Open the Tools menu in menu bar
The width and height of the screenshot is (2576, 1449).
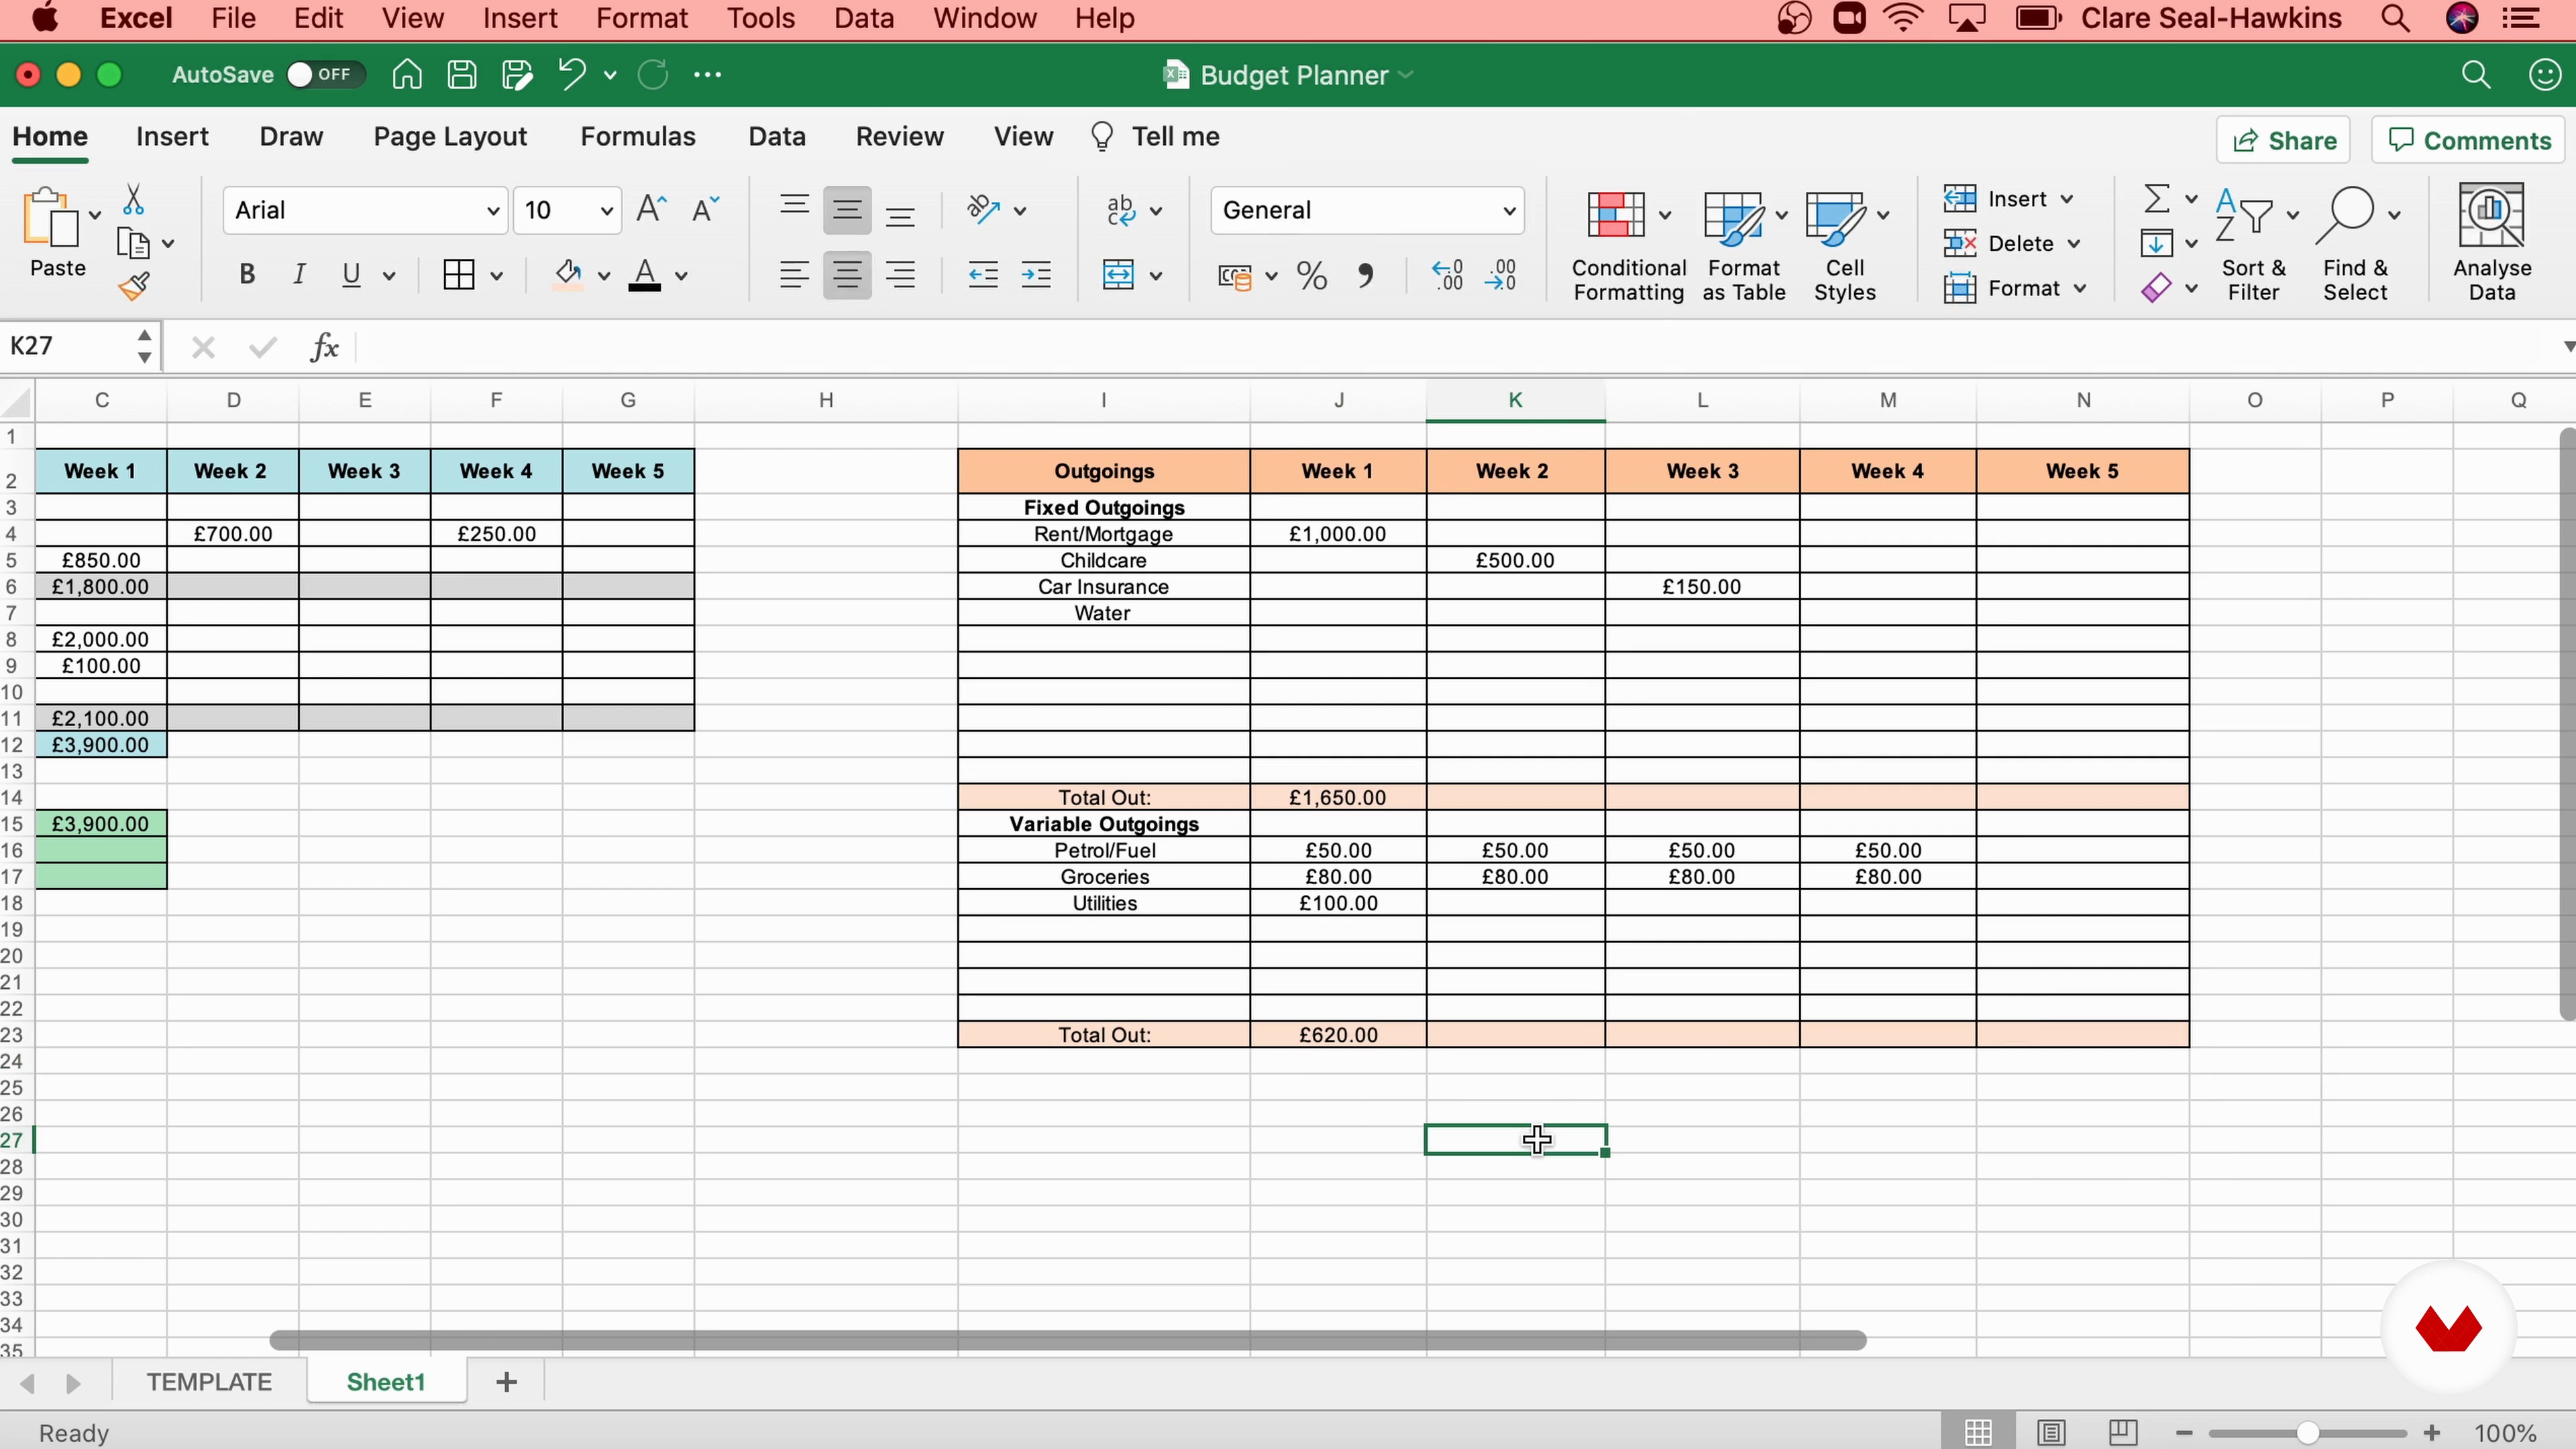(760, 18)
